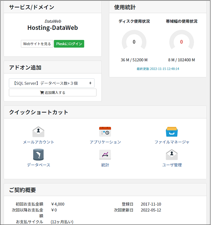Open the データベース dolphin cylinder icon

tap(38, 154)
